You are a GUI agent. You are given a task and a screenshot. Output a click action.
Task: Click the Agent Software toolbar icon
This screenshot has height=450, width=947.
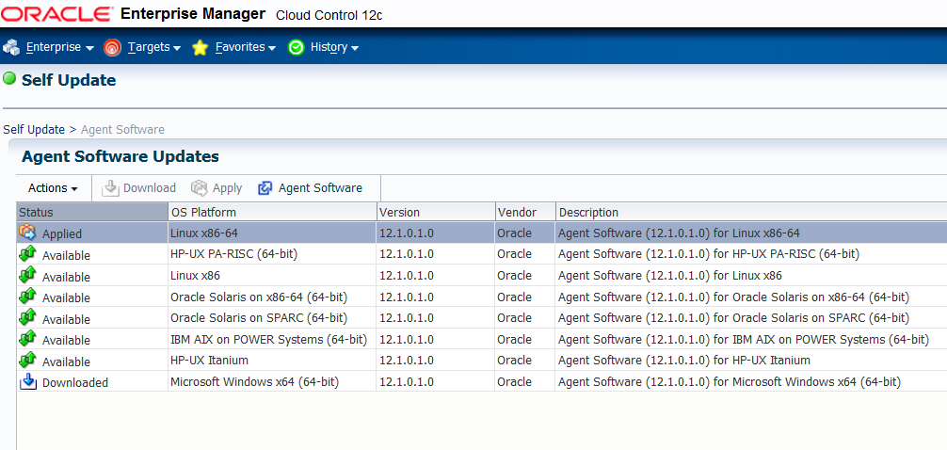click(265, 188)
